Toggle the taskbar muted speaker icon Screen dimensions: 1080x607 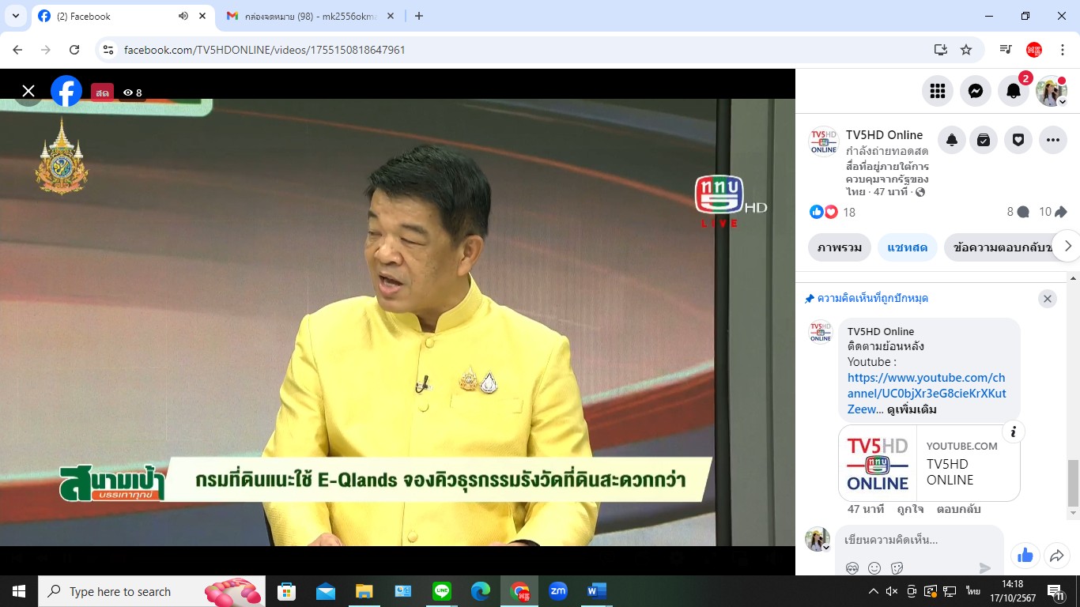click(892, 591)
